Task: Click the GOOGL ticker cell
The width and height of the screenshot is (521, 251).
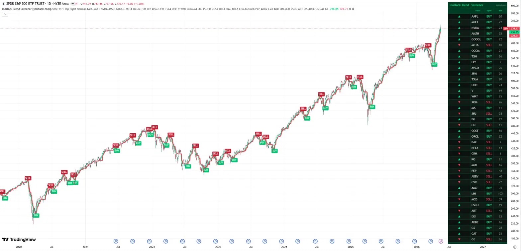Action: pos(476,39)
